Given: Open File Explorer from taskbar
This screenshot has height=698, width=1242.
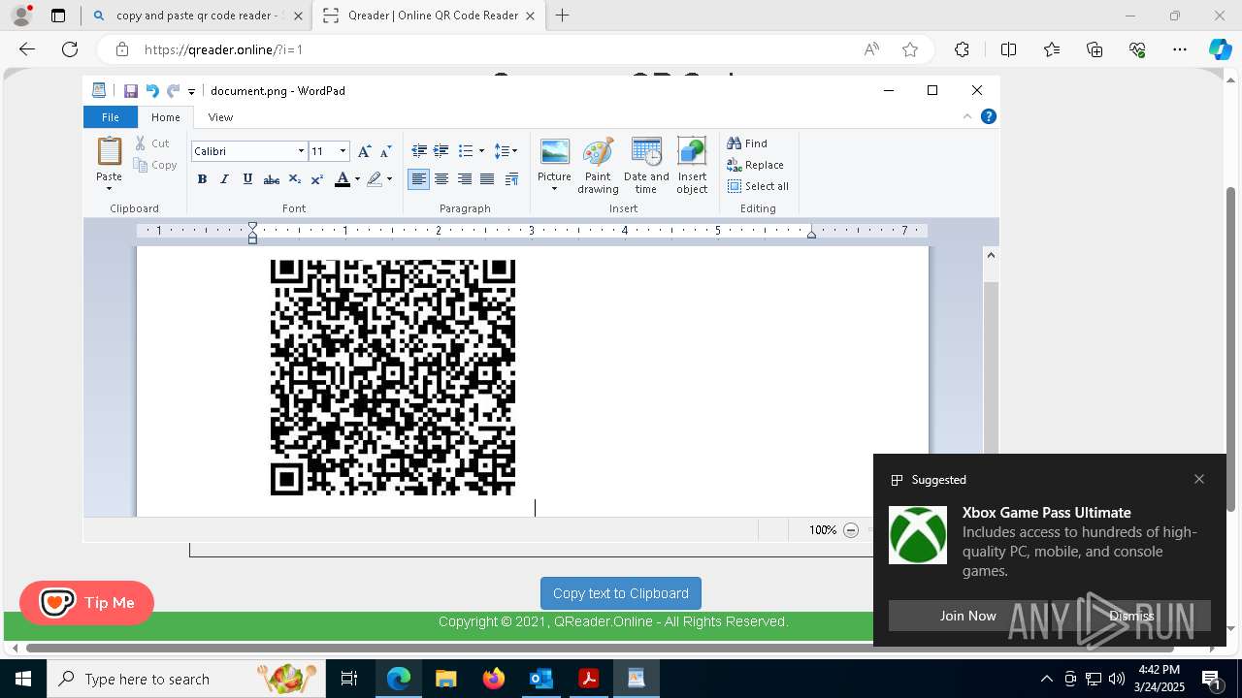Looking at the screenshot, I should point(446,679).
